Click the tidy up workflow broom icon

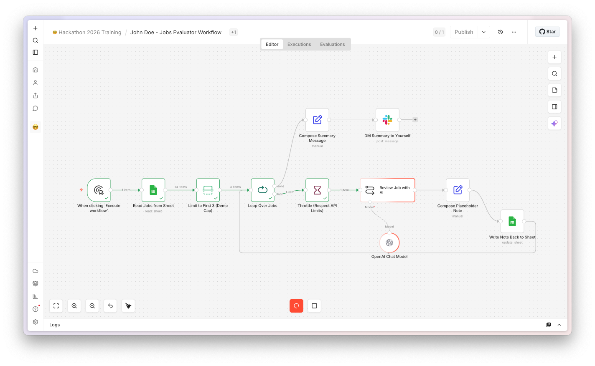[128, 306]
